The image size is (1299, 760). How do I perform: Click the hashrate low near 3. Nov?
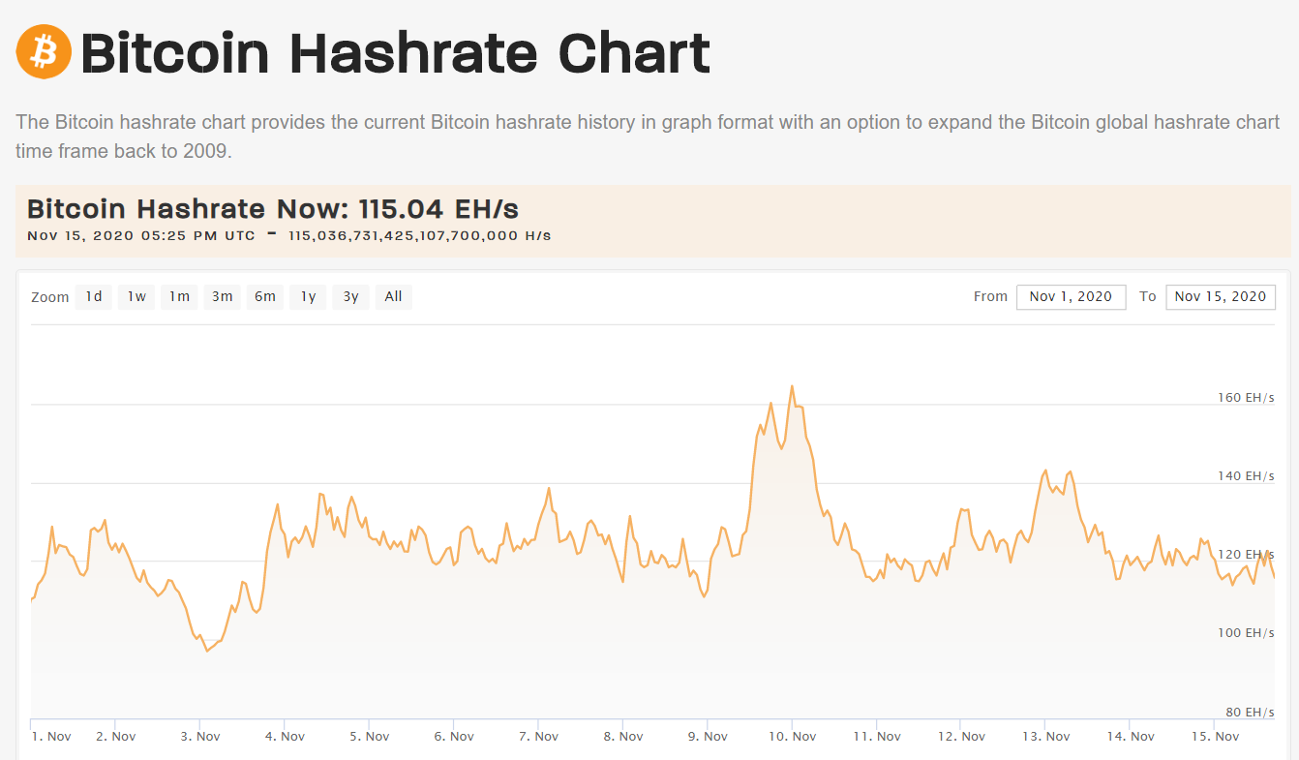coord(206,651)
